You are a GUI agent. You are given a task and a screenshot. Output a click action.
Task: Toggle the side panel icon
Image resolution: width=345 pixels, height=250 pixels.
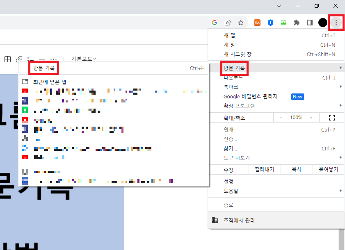(310, 23)
